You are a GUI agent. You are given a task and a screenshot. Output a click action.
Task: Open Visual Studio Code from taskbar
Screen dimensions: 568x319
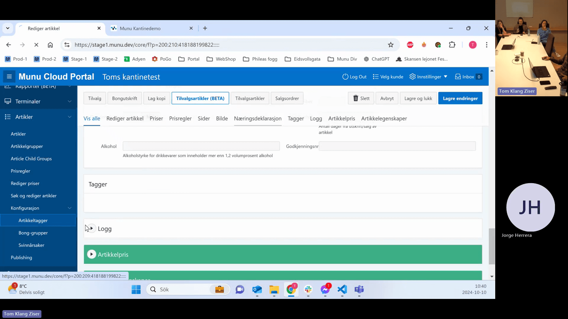pos(342,289)
